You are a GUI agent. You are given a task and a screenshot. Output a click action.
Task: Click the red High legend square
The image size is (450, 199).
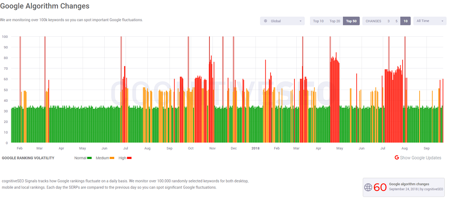point(129,158)
